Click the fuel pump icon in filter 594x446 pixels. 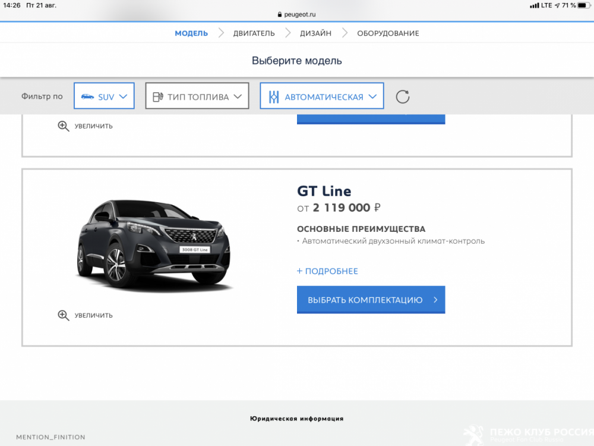pyautogui.click(x=157, y=97)
